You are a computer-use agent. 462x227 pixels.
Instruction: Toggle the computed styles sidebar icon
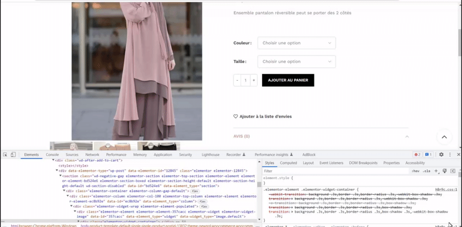click(453, 171)
